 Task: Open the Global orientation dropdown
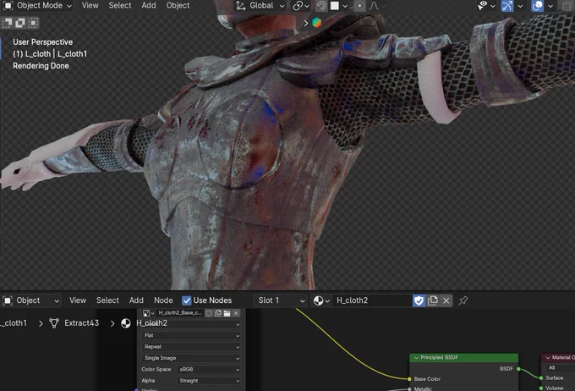(260, 6)
